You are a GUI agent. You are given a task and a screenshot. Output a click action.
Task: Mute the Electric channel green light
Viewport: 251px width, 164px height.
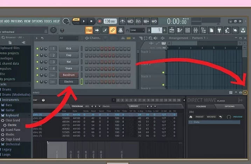(x=37, y=82)
